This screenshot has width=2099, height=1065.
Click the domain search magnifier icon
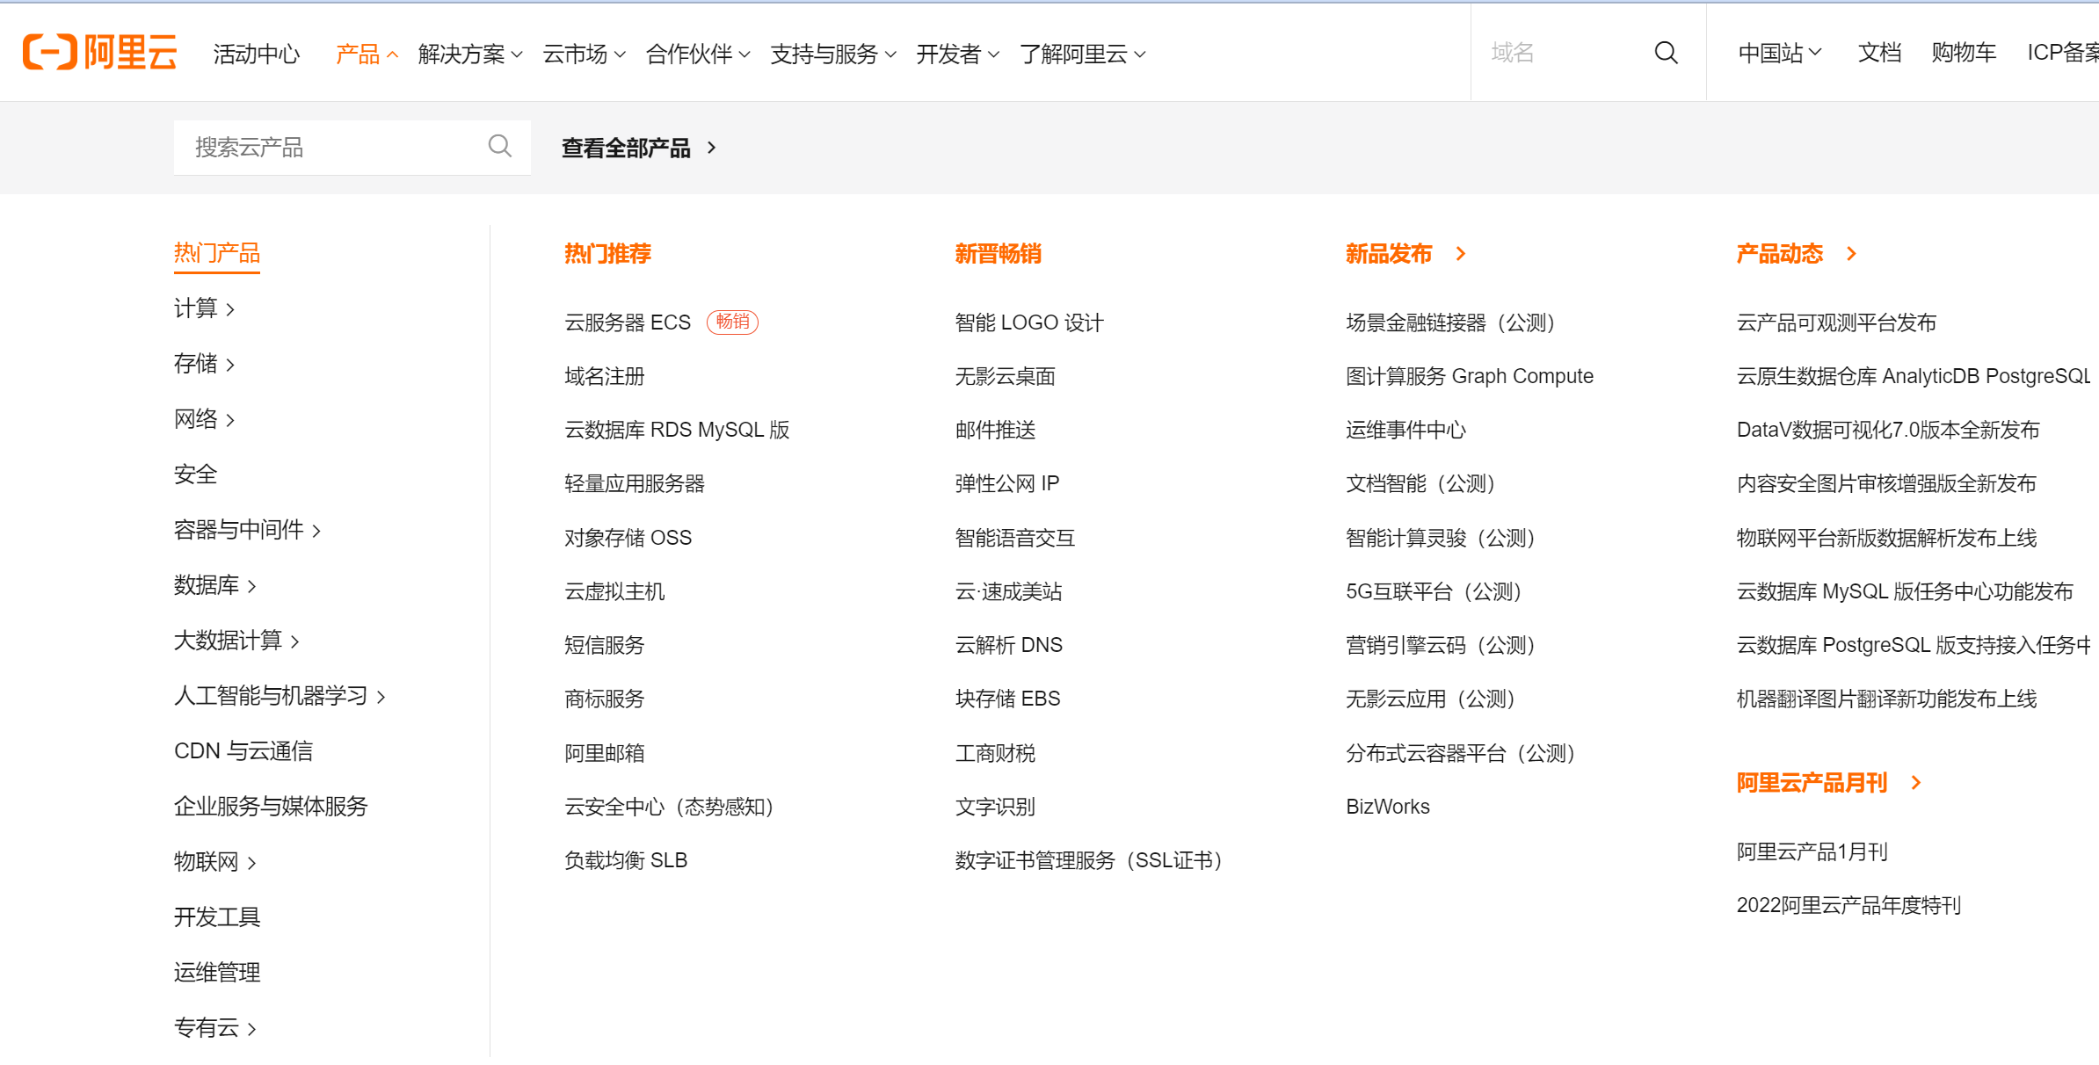(x=1666, y=53)
